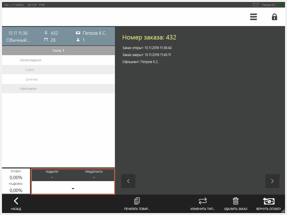Click the Подытог subtotal panel
Image resolution: width=287 pixels, height=215 pixels.
point(52,175)
